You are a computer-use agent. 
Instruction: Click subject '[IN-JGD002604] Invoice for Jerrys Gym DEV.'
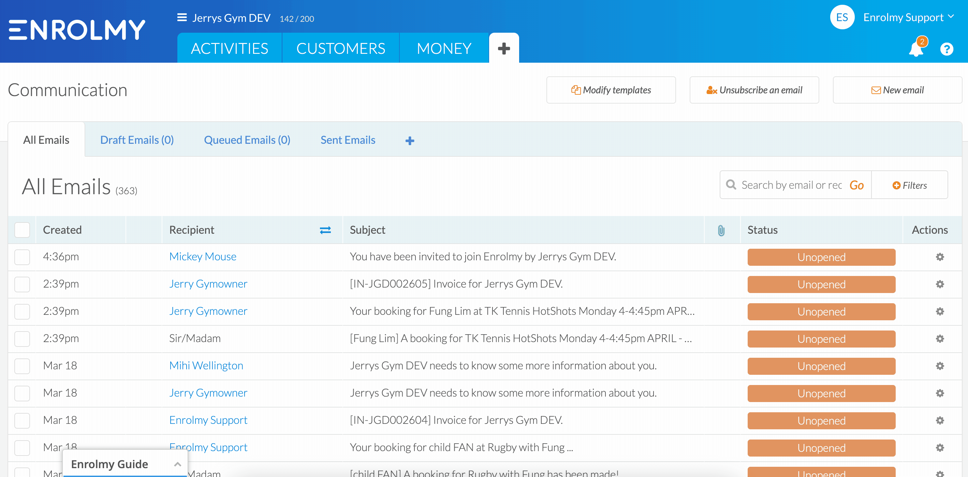pyautogui.click(x=456, y=420)
